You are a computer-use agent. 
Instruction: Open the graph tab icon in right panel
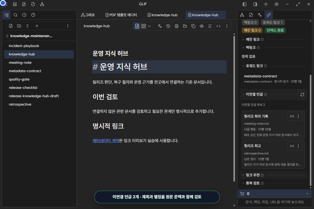click(242, 15)
